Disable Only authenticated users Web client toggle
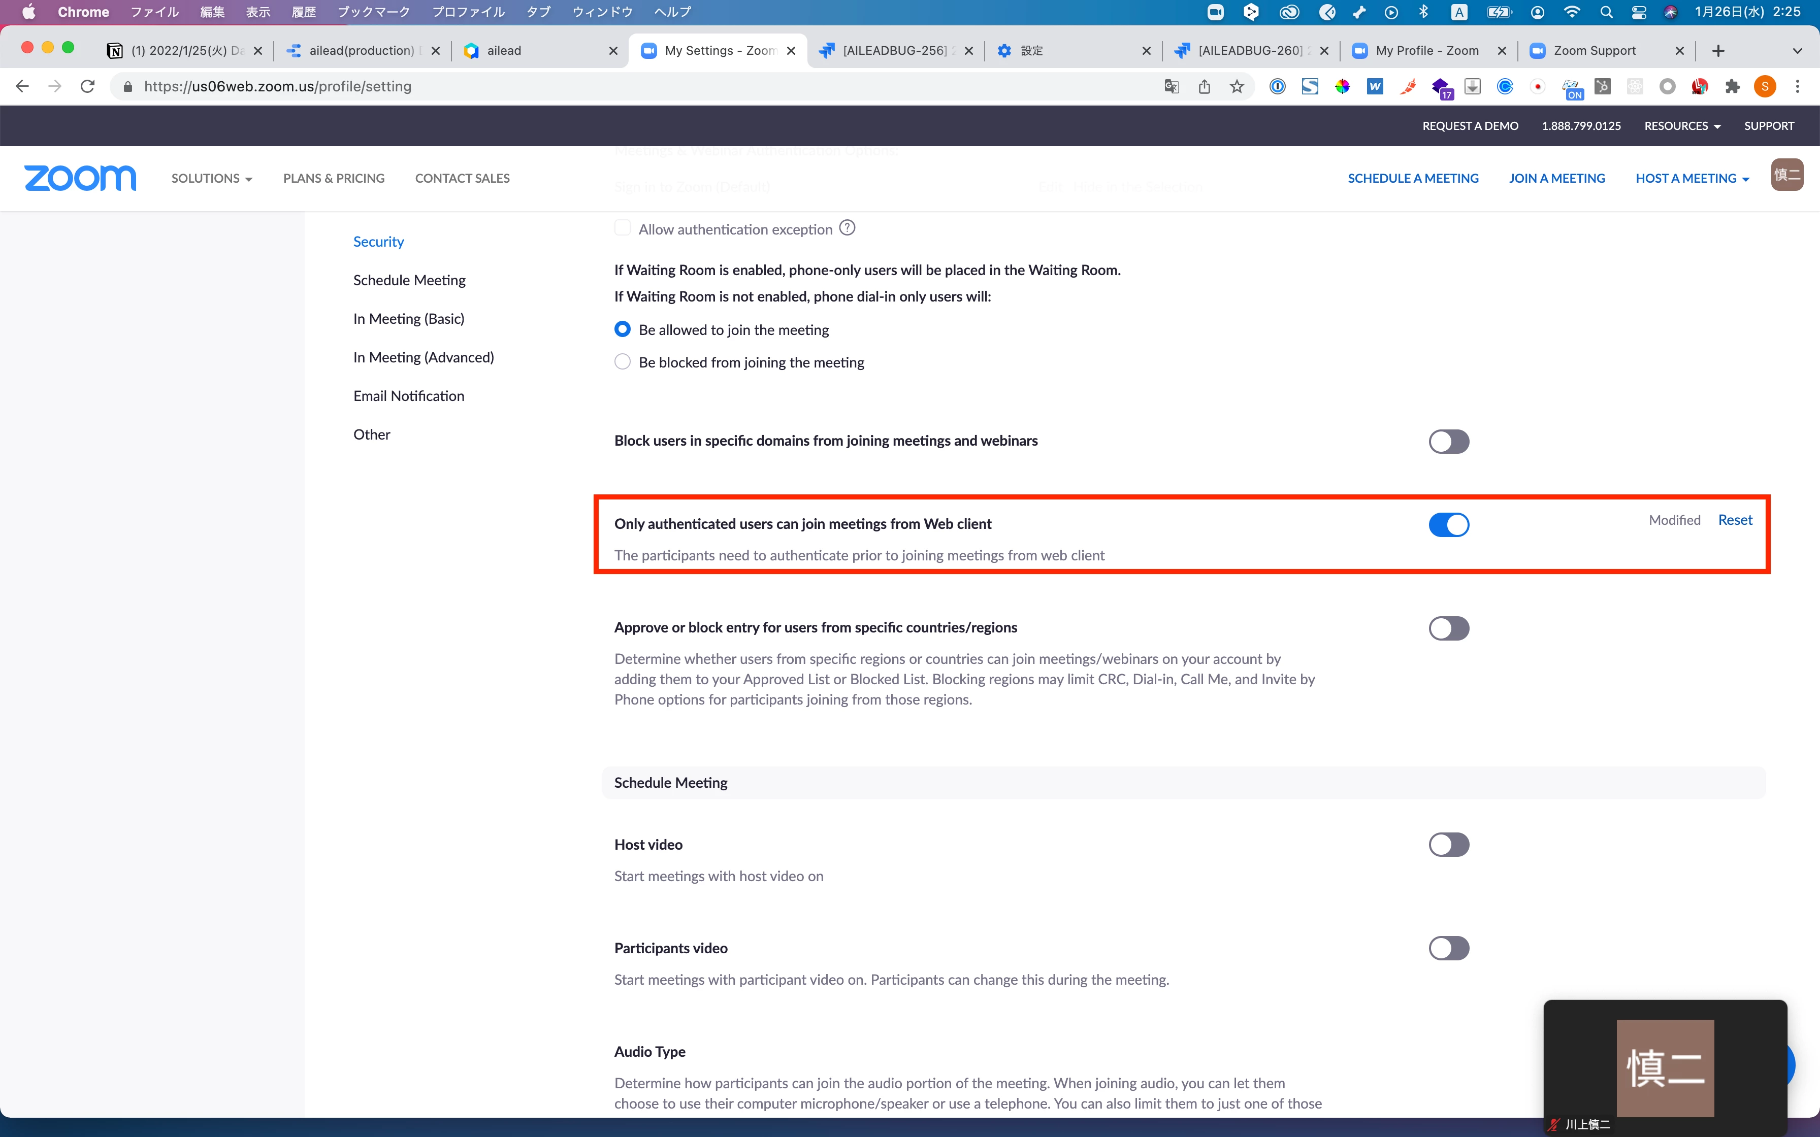This screenshot has height=1137, width=1820. click(1448, 524)
